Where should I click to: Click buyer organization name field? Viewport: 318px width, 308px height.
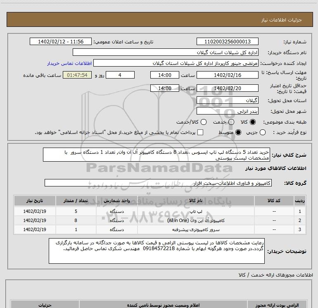[x=166, y=53]
